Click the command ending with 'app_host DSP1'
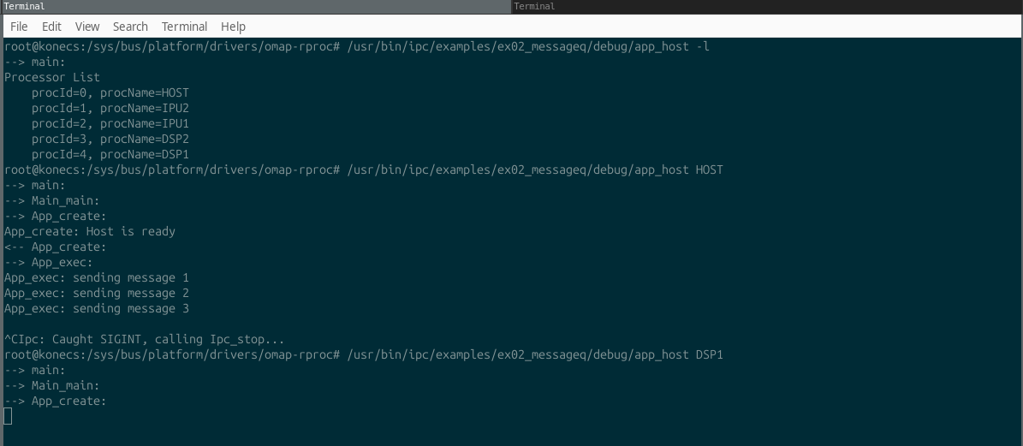The image size is (1023, 446). coord(535,354)
